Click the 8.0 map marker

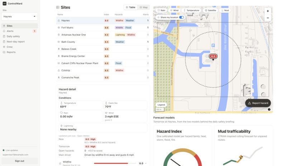tap(213, 56)
